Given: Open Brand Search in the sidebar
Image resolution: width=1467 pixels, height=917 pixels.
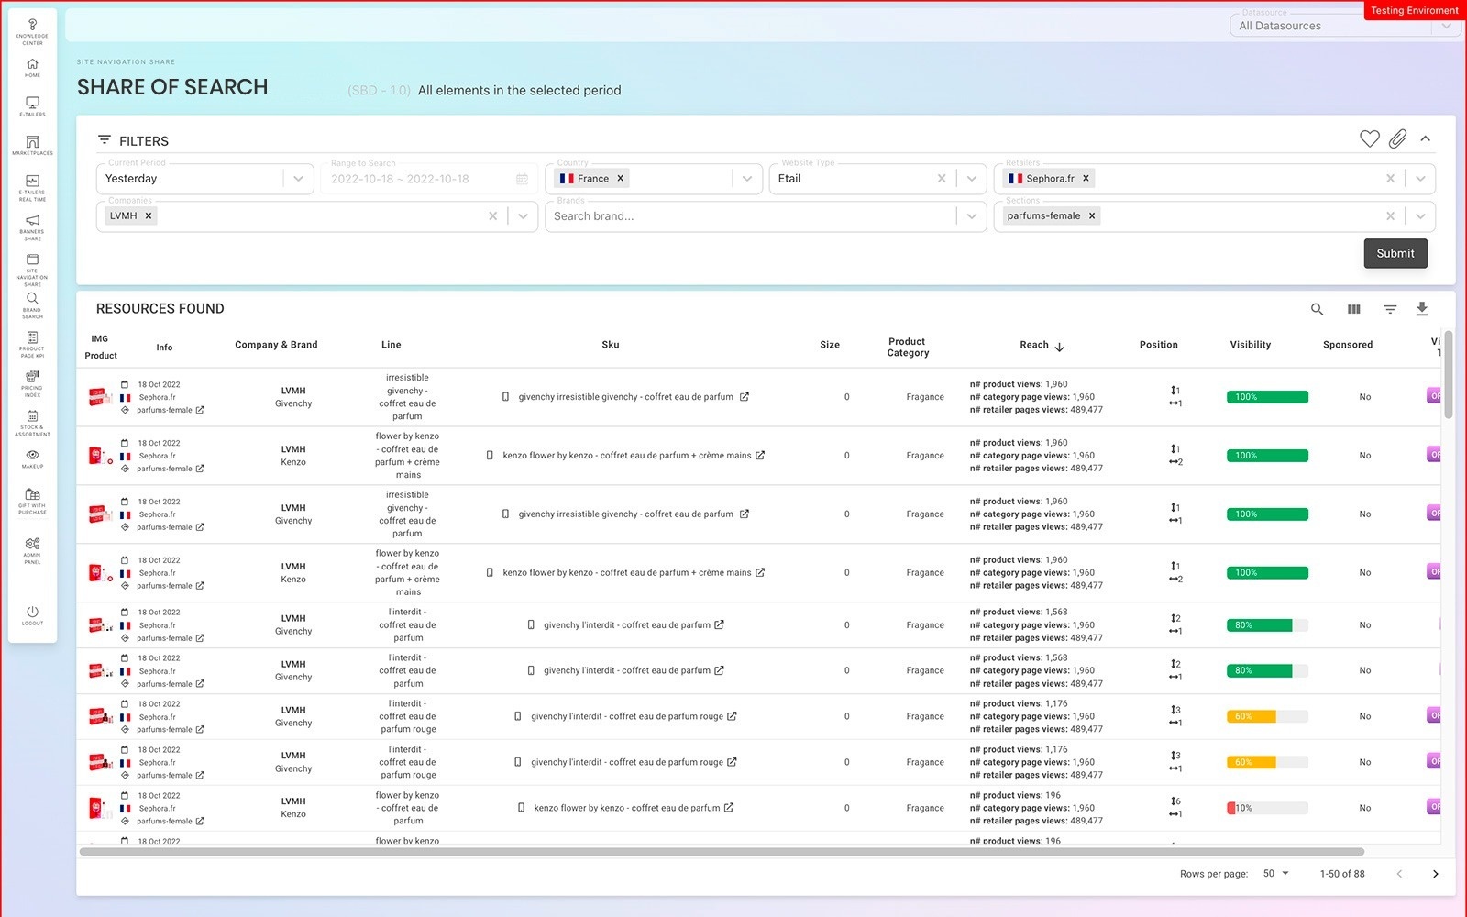Looking at the screenshot, I should [x=32, y=305].
